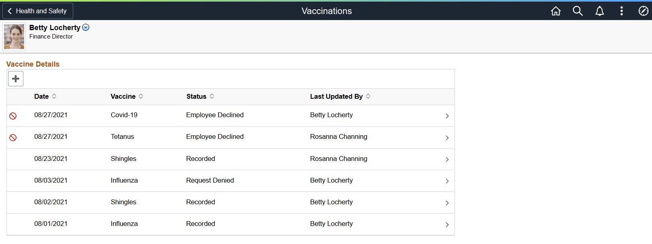Screen dimensions: 652x244
Task: Go back to Health and Safety
Action: pyautogui.click(x=37, y=11)
